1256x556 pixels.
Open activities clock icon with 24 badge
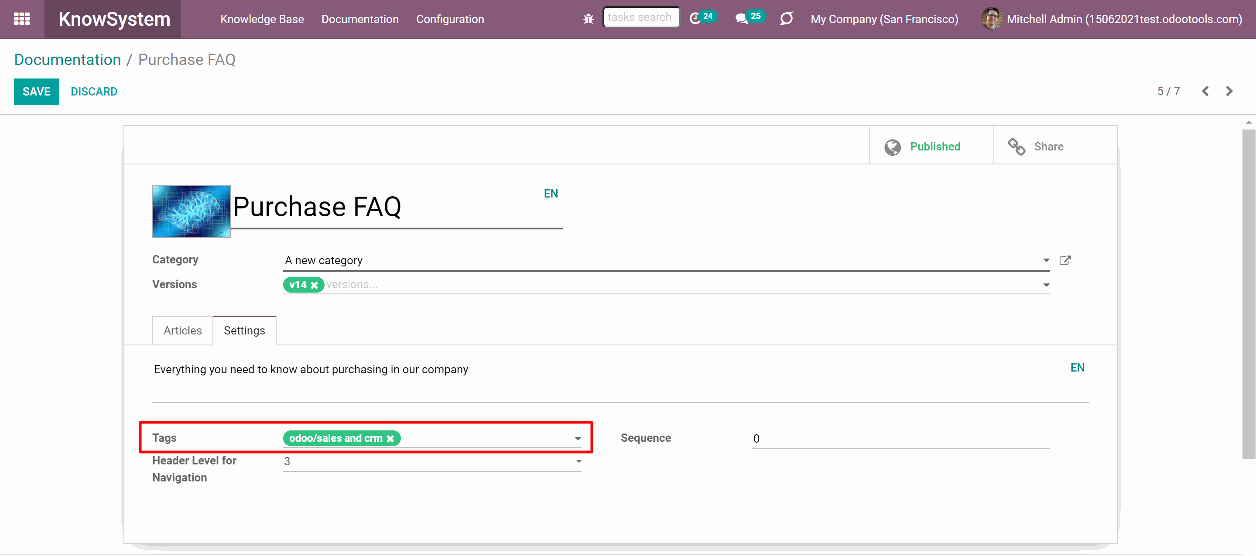pos(702,18)
